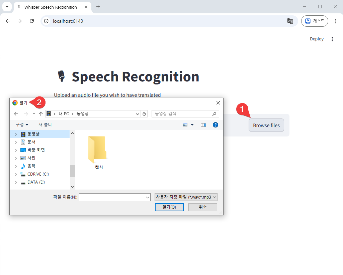This screenshot has width=343, height=275.
Task: Open the Streamlit app kebab menu
Action: [x=332, y=39]
